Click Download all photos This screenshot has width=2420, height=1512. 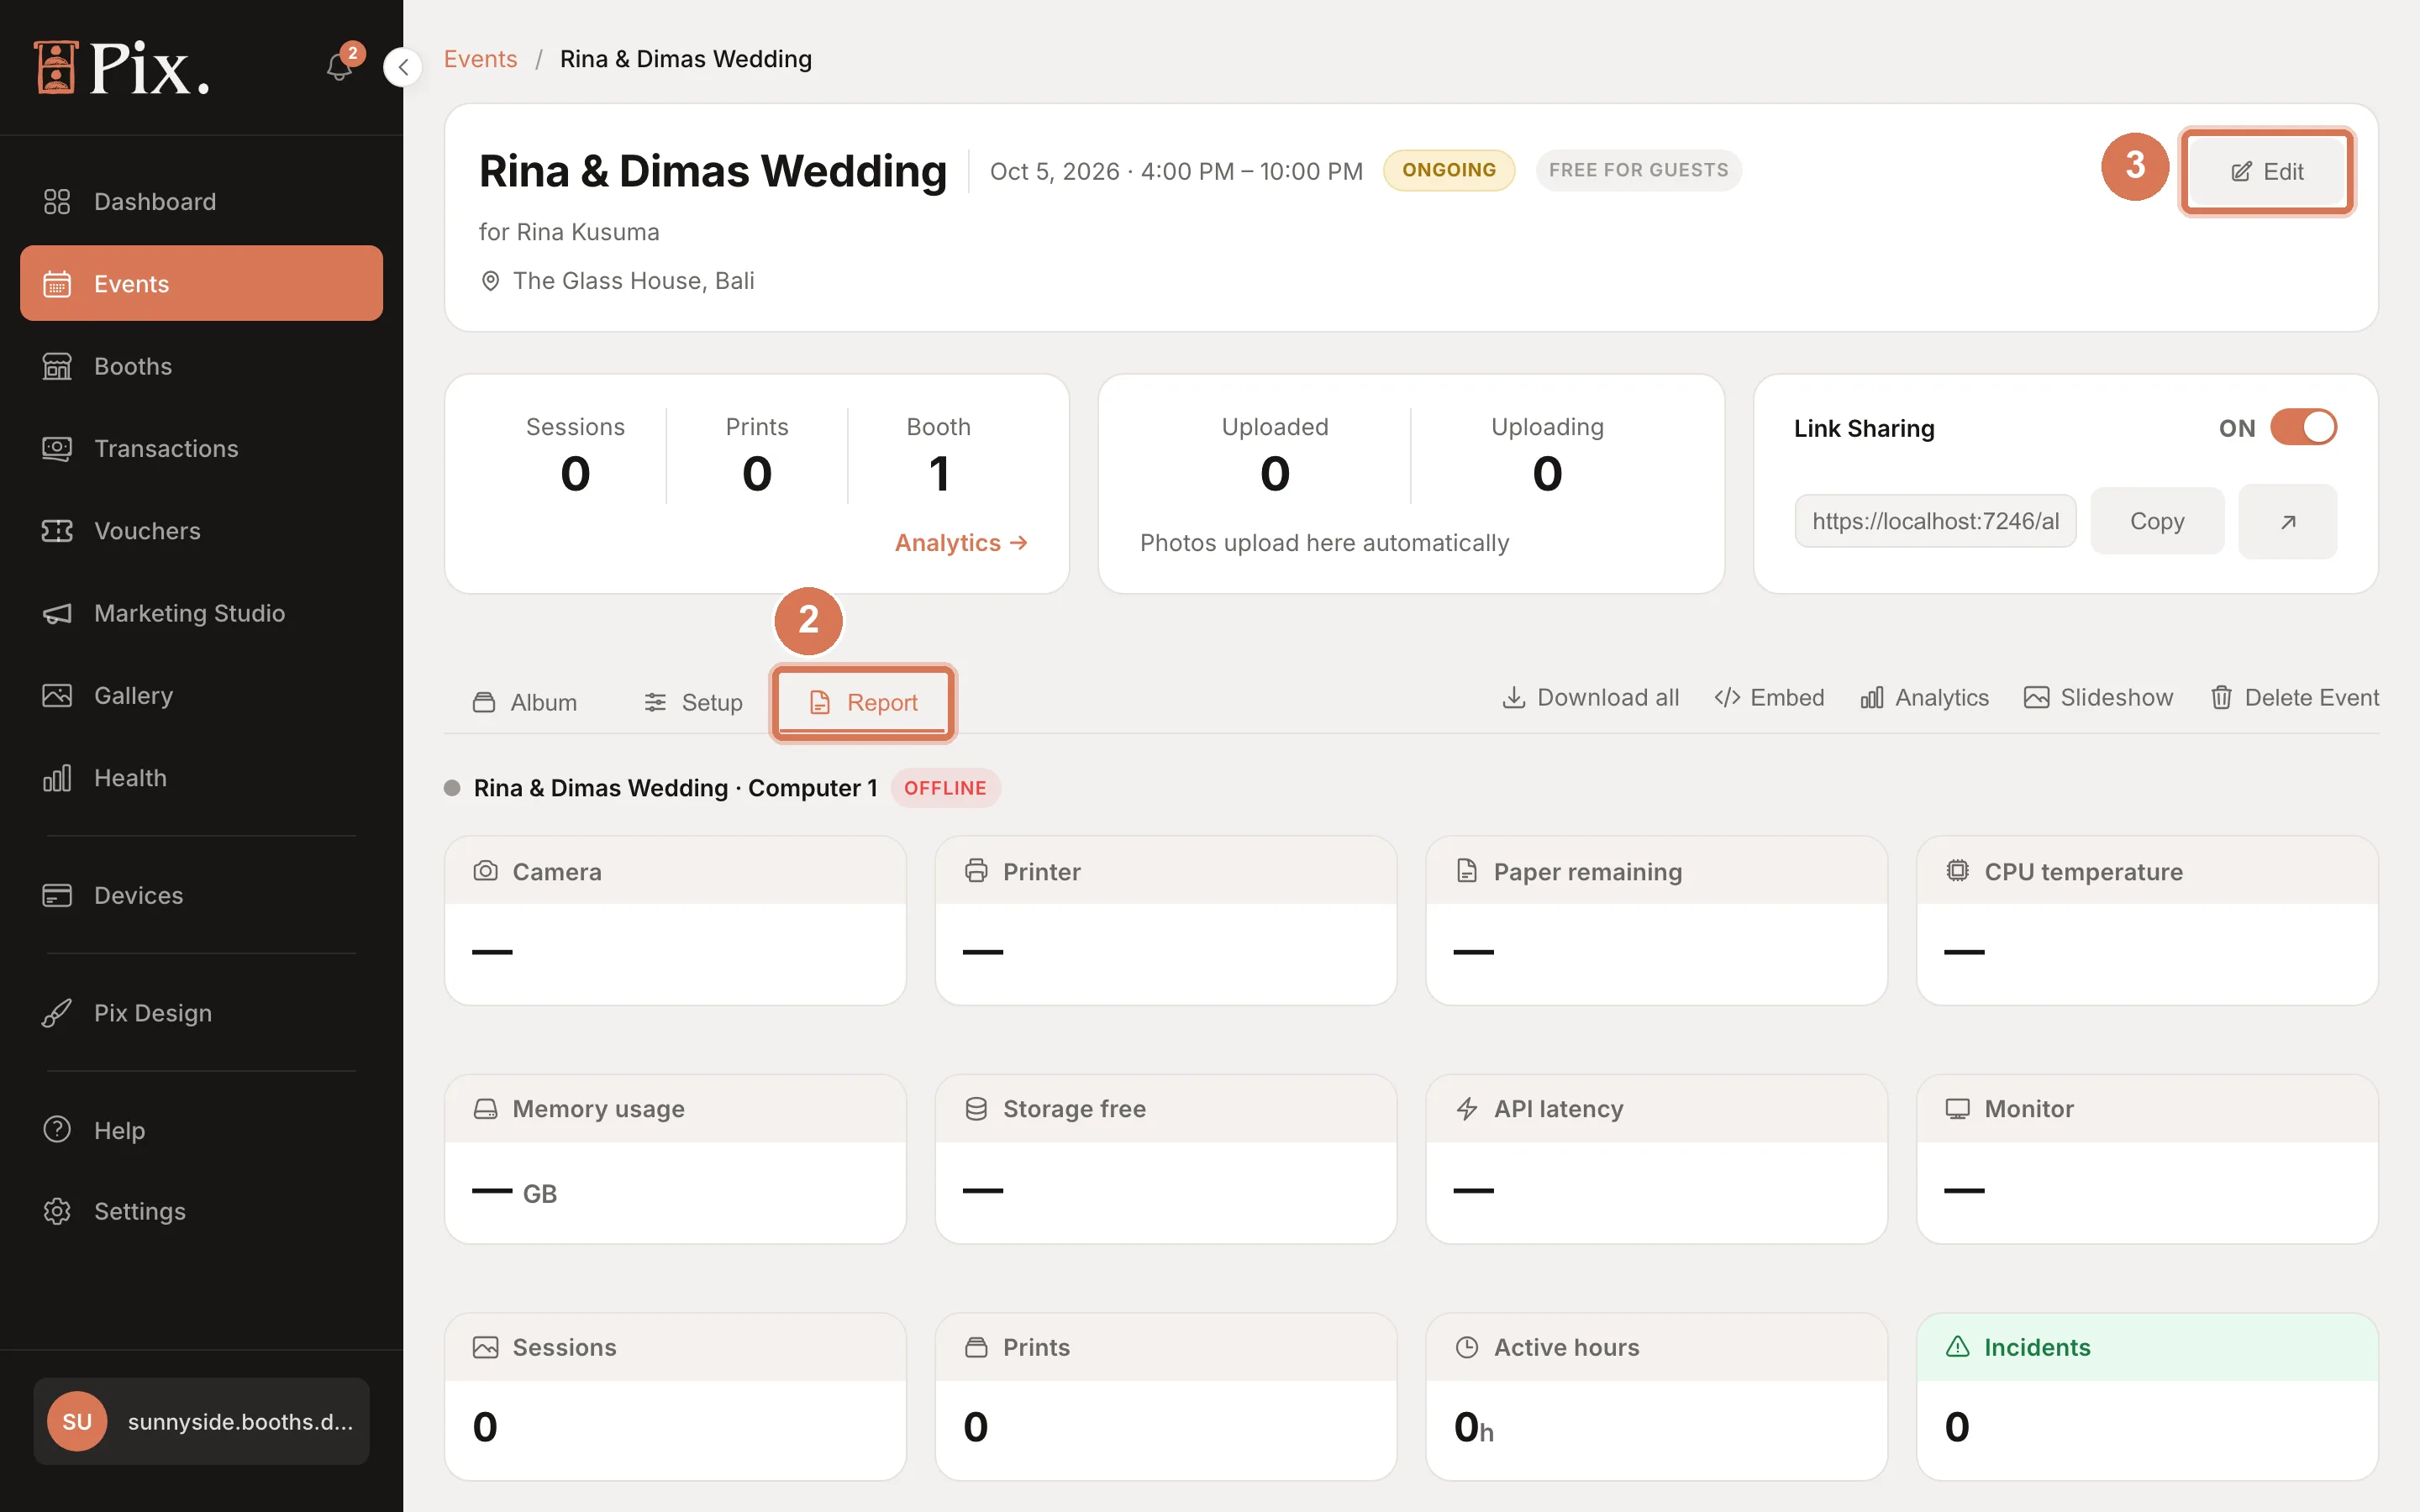point(1590,697)
